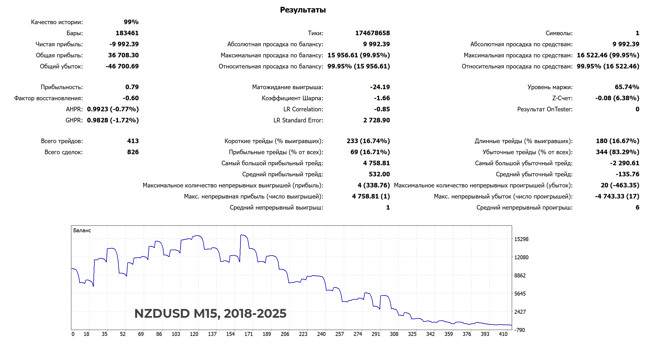Select the Бары value 183461
The width and height of the screenshot is (653, 347).
tap(127, 33)
